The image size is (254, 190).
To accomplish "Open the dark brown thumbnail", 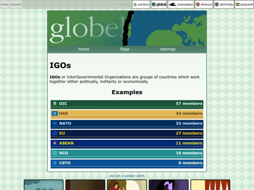I will (85, 185).
